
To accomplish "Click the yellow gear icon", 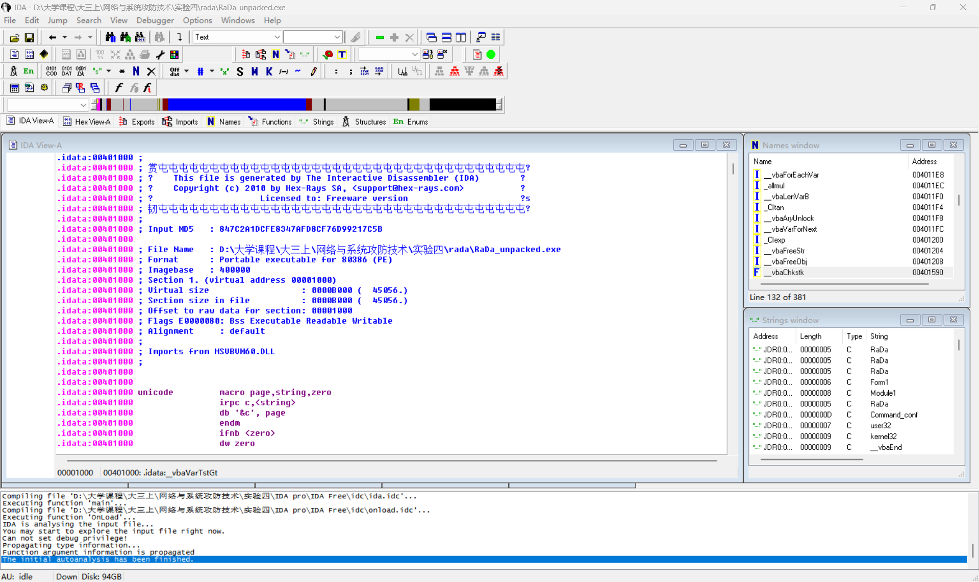I will coord(44,88).
